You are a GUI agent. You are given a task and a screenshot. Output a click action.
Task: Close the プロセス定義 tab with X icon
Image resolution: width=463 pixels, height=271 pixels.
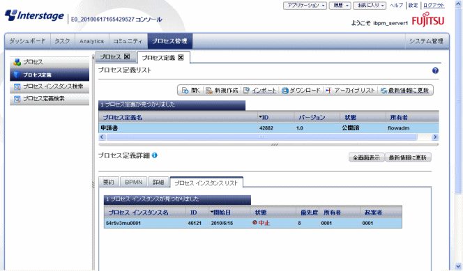point(181,58)
